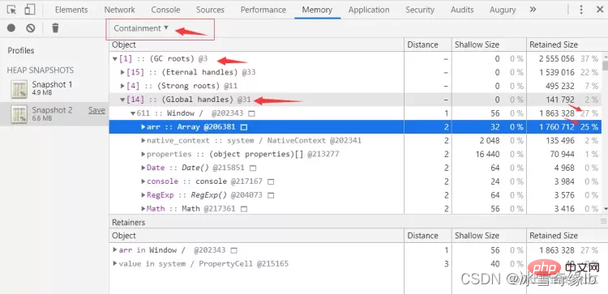
Task: Sort by the Retained Size column header
Action: 564,45
